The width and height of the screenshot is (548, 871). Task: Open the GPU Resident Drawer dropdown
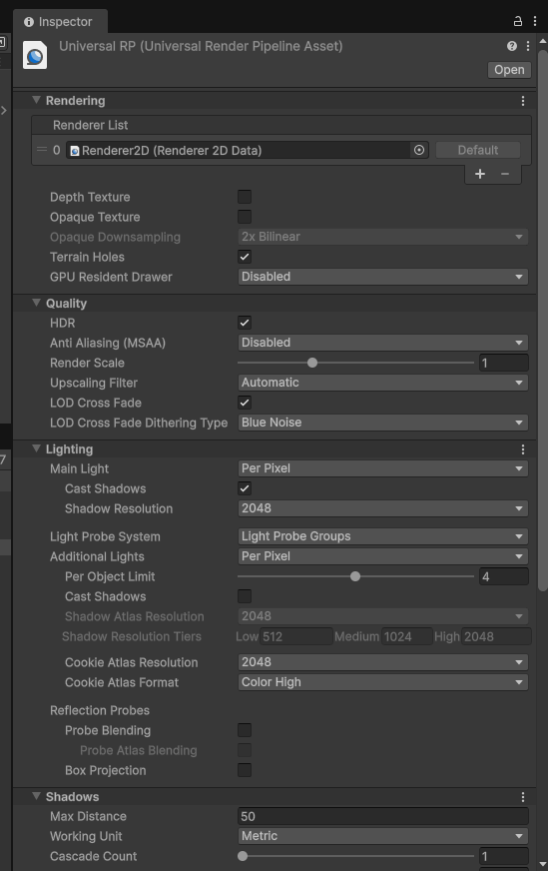382,277
